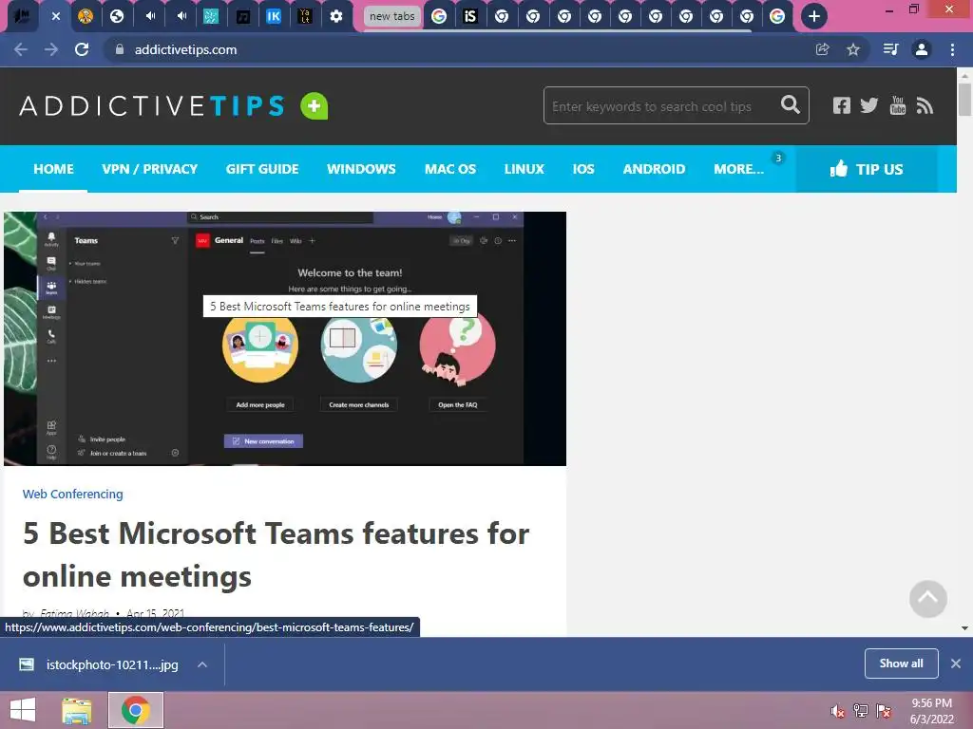Submit search with magnifier icon
973x729 pixels.
tap(790, 104)
